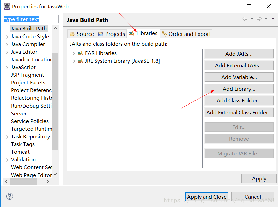Click the forward navigation arrow icon
278x207 pixels.
259,19
